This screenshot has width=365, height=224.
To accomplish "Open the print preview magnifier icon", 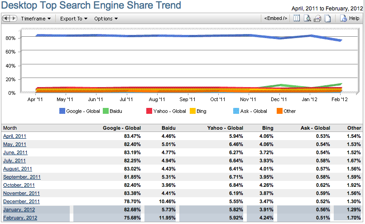I will tap(307, 19).
